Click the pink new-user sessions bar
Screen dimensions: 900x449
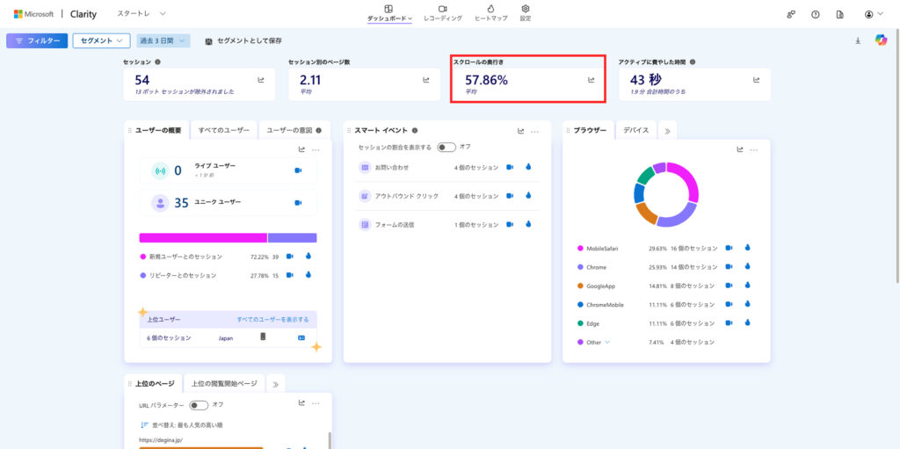(202, 237)
